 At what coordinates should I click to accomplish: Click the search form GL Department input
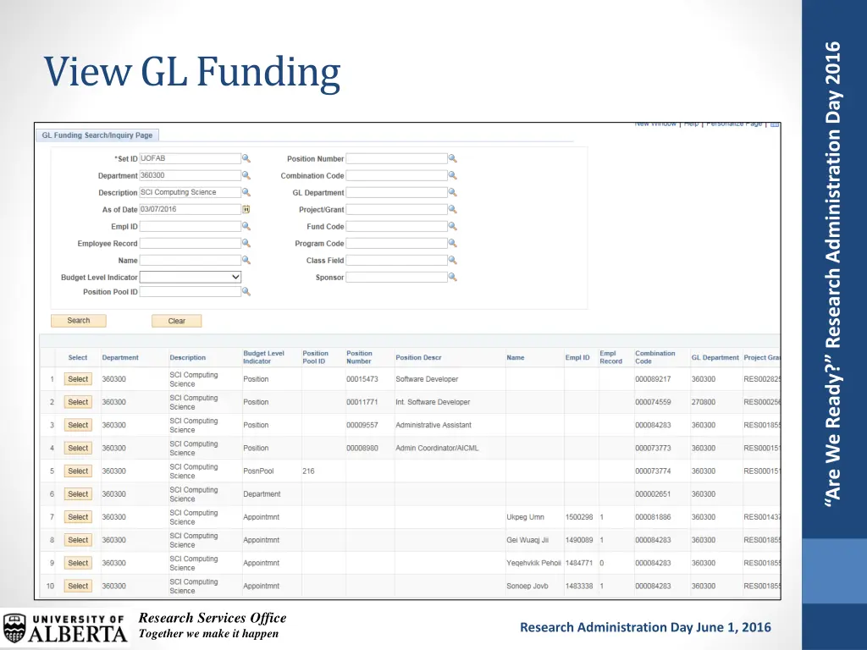pyautogui.click(x=396, y=192)
